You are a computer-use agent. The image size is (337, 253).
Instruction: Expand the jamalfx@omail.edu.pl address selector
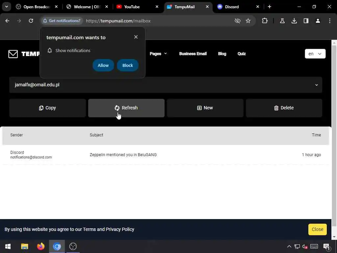166,85
